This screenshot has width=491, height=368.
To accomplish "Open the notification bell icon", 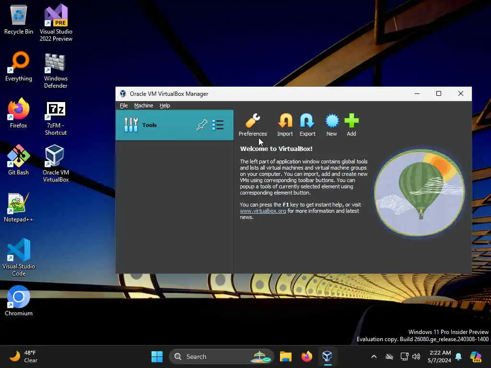I will tap(458, 356).
